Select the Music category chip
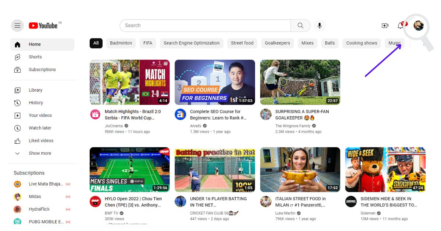This screenshot has width=441, height=231. 395,43
